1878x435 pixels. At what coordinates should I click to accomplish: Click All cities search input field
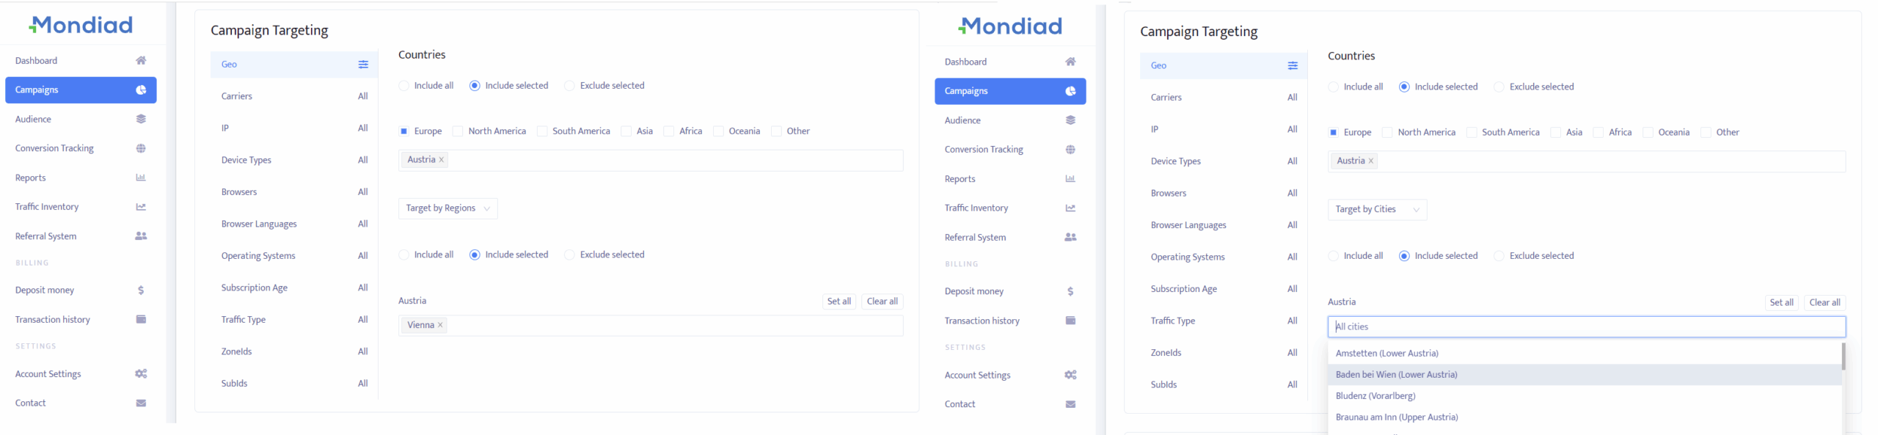[1586, 327]
